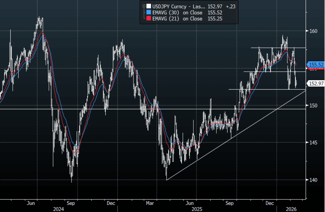Image resolution: width=325 pixels, height=212 pixels.
Task: Click the blue EMAVG (30) color swatch
Action: [148, 12]
